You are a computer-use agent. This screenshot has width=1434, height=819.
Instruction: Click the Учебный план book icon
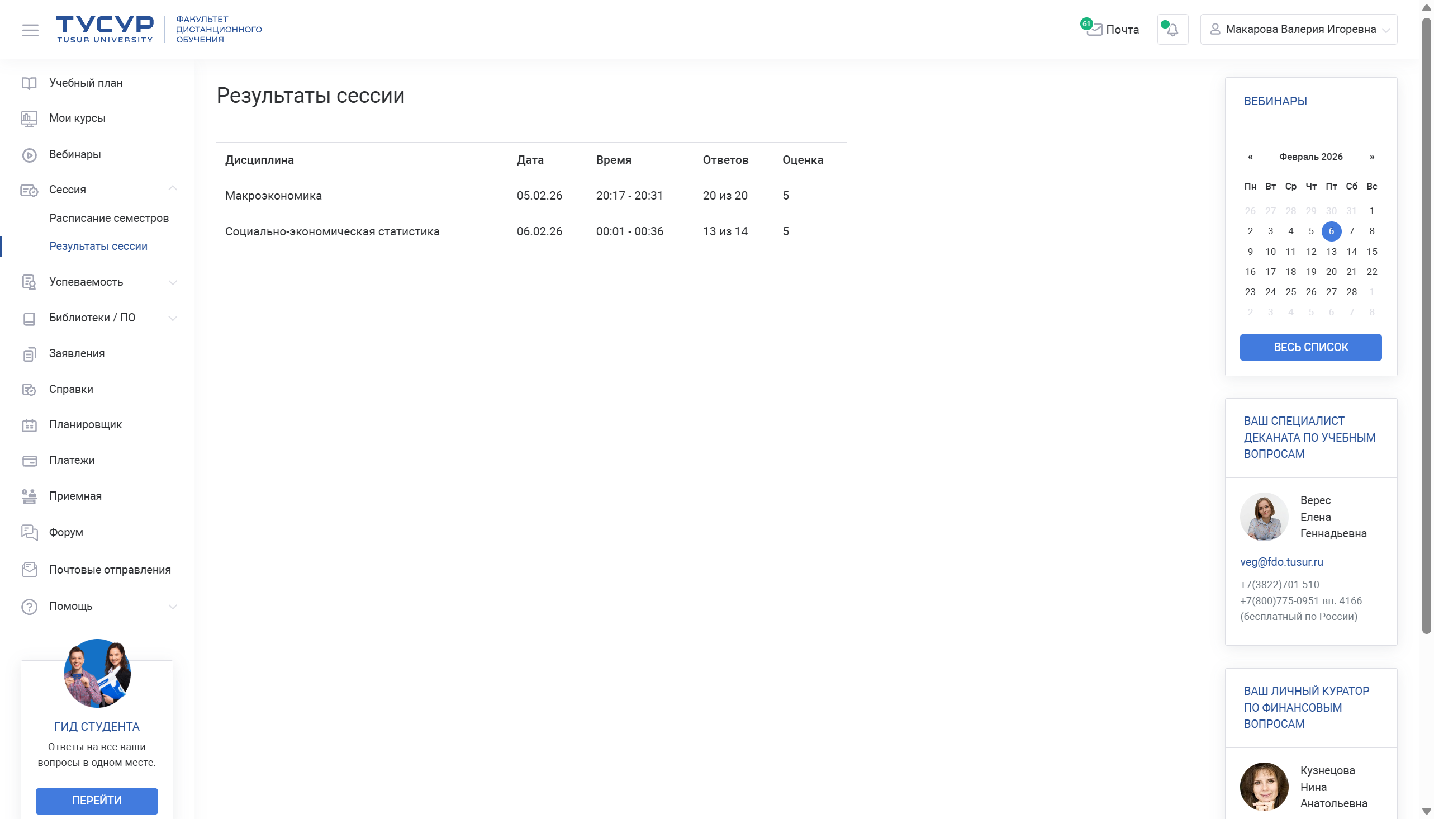29,83
